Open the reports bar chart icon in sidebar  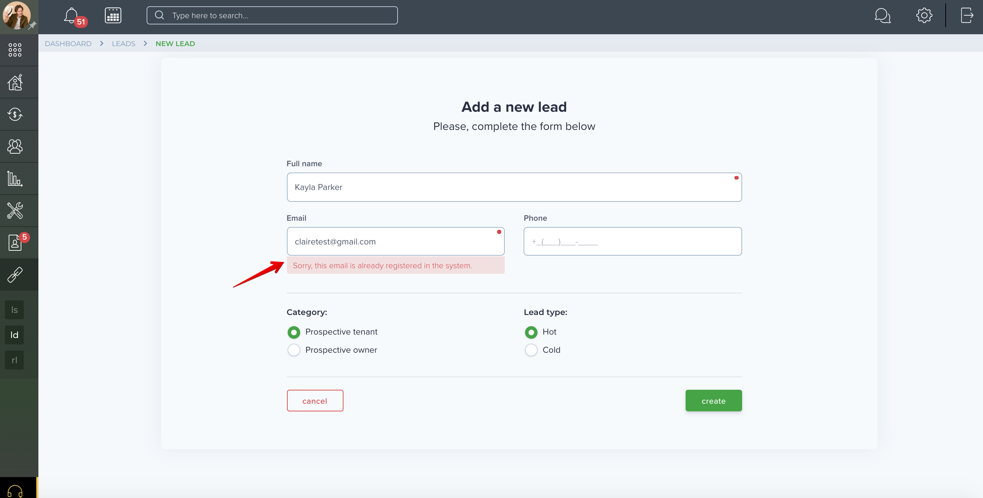point(15,178)
